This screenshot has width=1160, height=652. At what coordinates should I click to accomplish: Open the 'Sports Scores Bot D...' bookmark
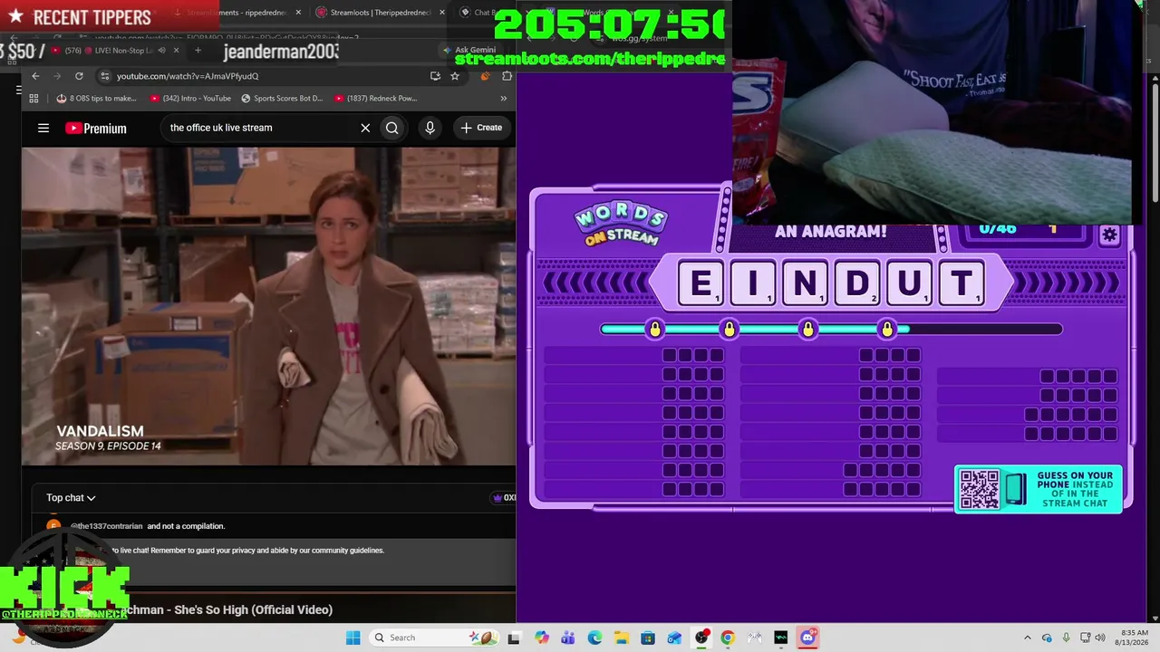(281, 98)
